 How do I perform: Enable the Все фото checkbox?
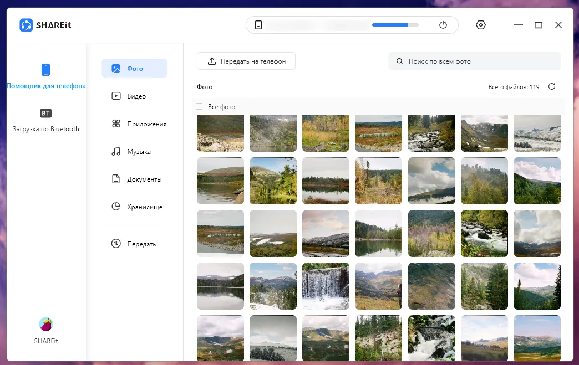coord(199,106)
